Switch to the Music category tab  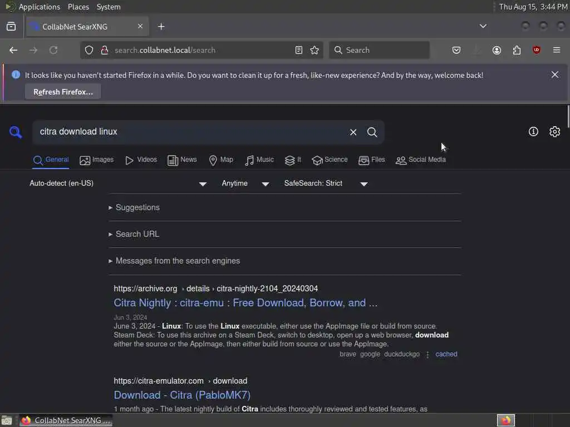259,160
